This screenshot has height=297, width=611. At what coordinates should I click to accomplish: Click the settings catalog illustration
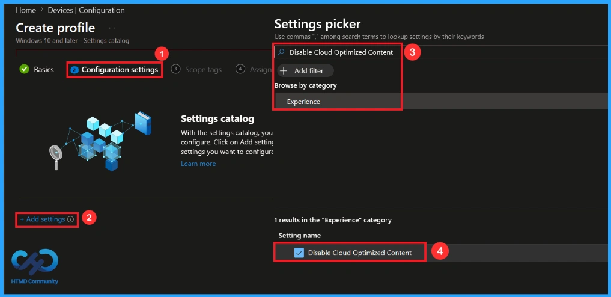(x=100, y=141)
